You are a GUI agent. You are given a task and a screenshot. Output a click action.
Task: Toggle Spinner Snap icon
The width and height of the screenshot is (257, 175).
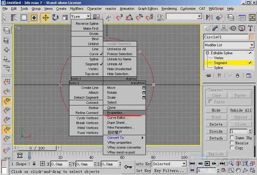149,17
